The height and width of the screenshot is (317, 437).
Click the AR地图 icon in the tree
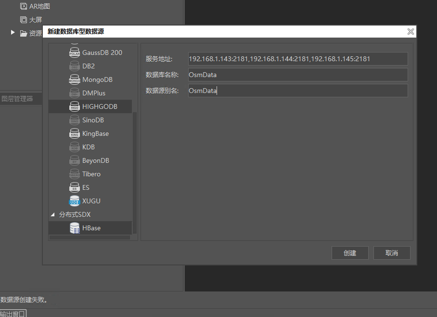pos(23,6)
